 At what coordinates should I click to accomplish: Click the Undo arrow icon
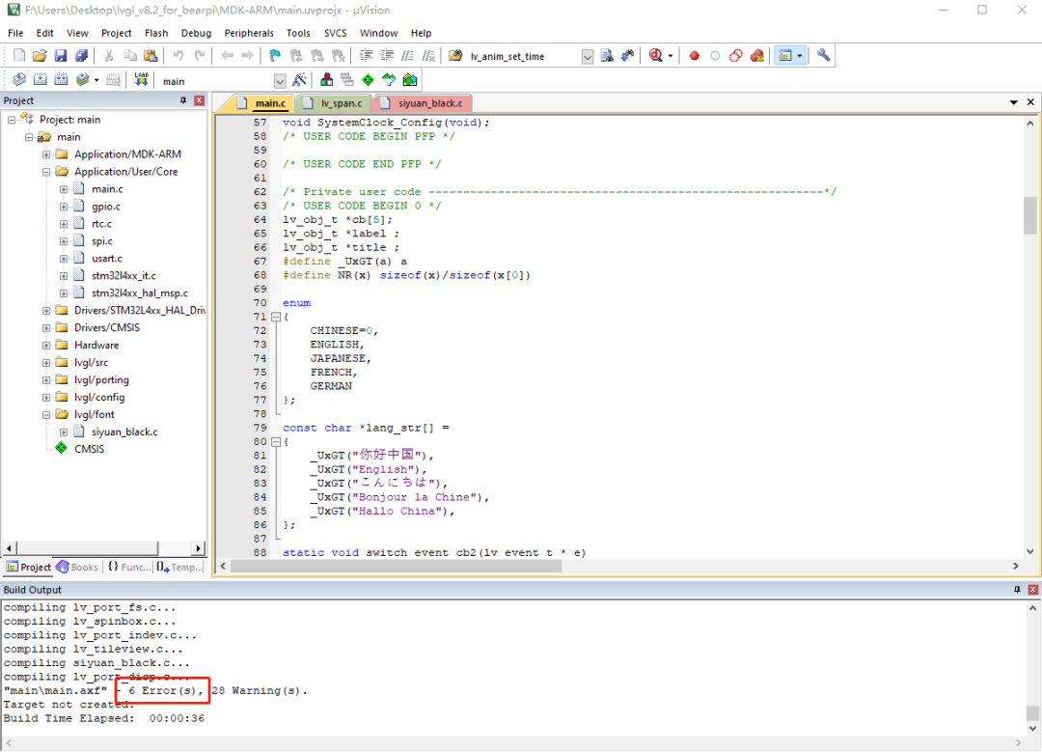[178, 56]
